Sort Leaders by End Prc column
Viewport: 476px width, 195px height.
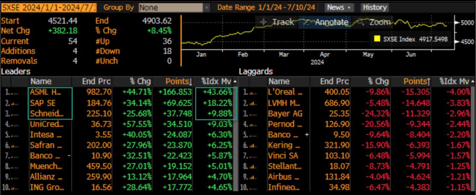click(x=96, y=81)
